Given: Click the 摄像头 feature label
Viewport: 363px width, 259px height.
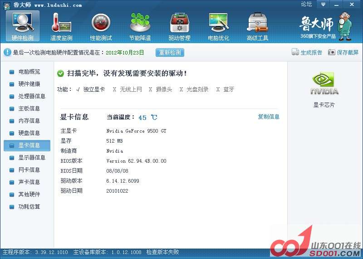Looking at the screenshot, I should click(164, 89).
